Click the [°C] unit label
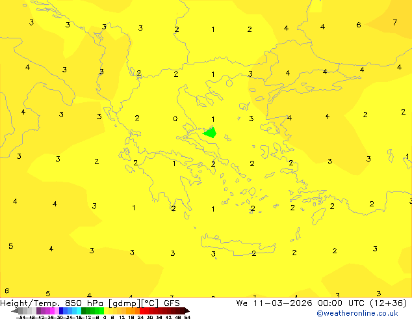Screen dimensions: 412x319 point(151,303)
